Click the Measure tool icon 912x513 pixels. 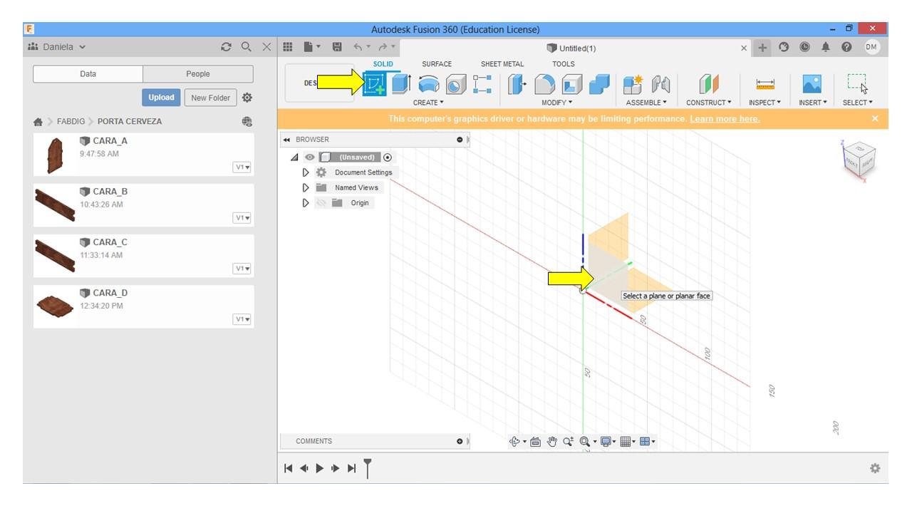[765, 85]
